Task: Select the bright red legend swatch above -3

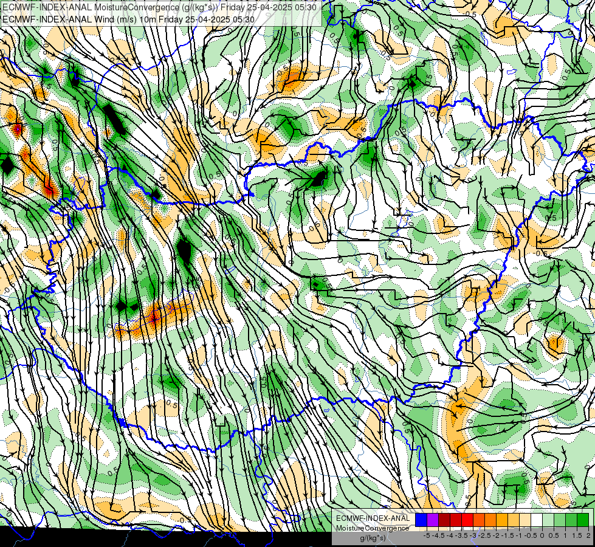Action: click(467, 520)
